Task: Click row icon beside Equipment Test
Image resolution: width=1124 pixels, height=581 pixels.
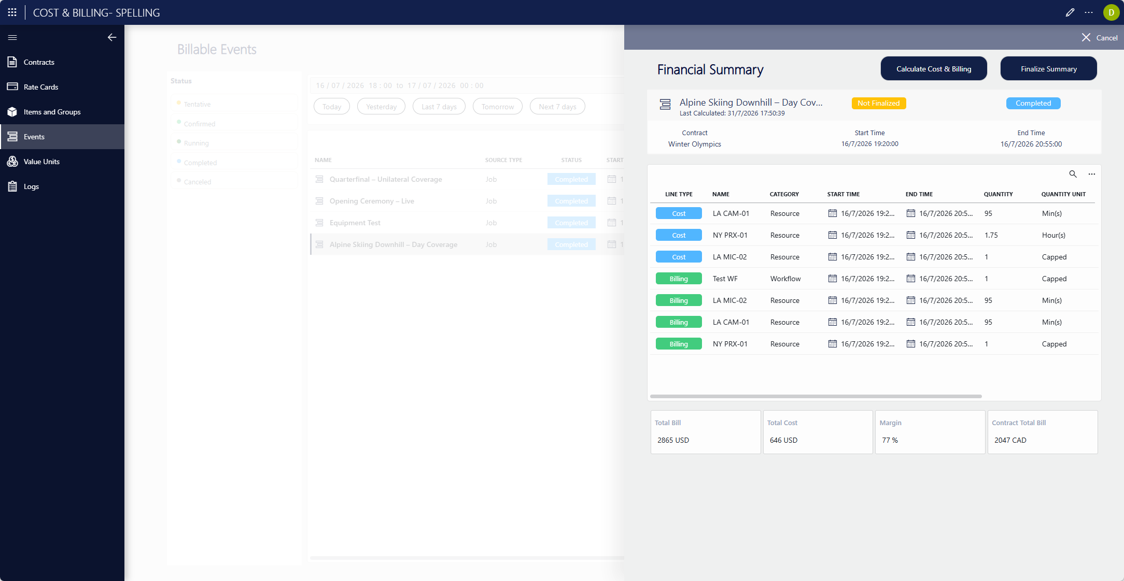Action: [x=319, y=223]
